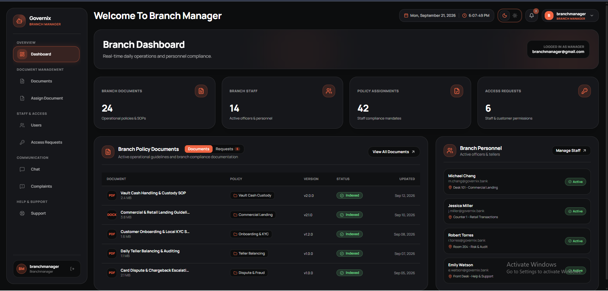The height and width of the screenshot is (291, 608).
Task: Click Michael Chang's Active status badge
Action: tap(575, 182)
